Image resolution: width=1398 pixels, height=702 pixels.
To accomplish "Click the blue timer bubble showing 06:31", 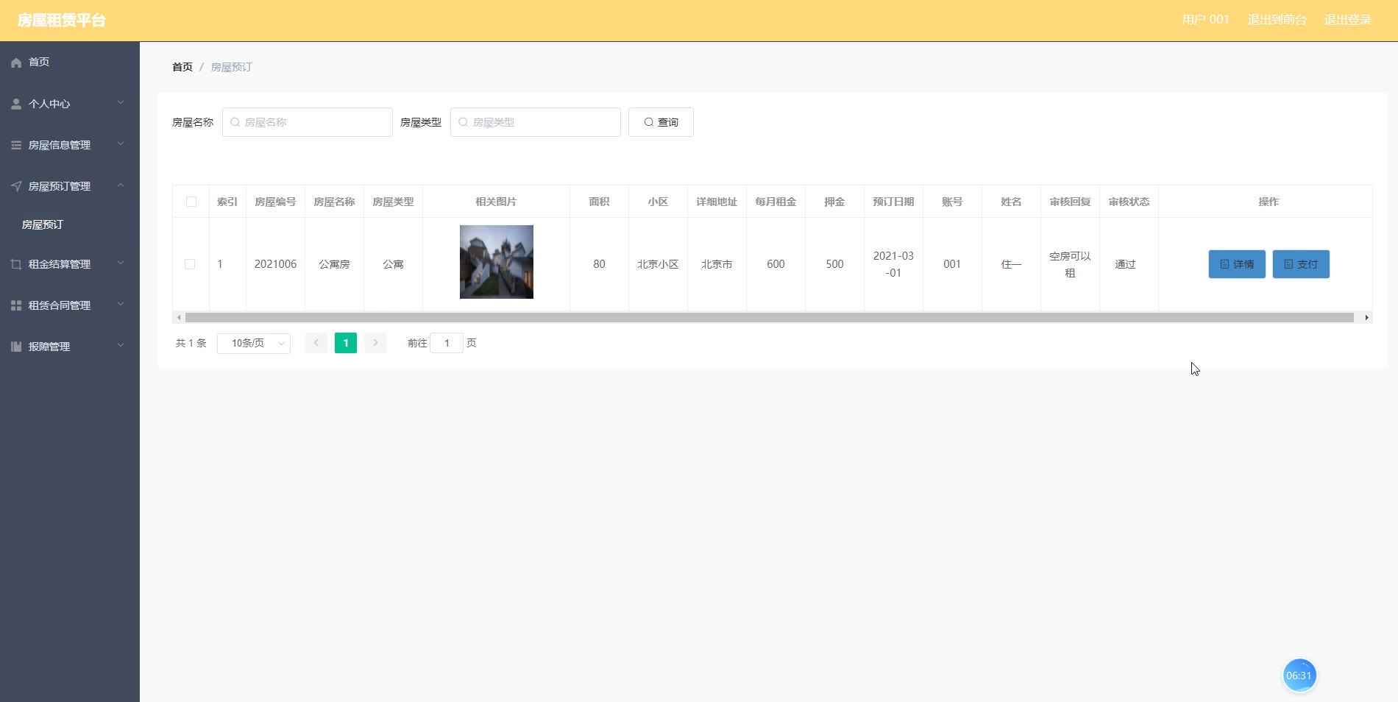I will (x=1299, y=676).
